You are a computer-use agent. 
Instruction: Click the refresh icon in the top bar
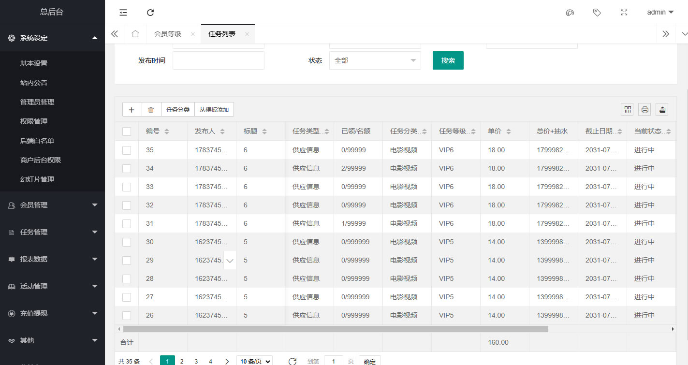(x=150, y=13)
